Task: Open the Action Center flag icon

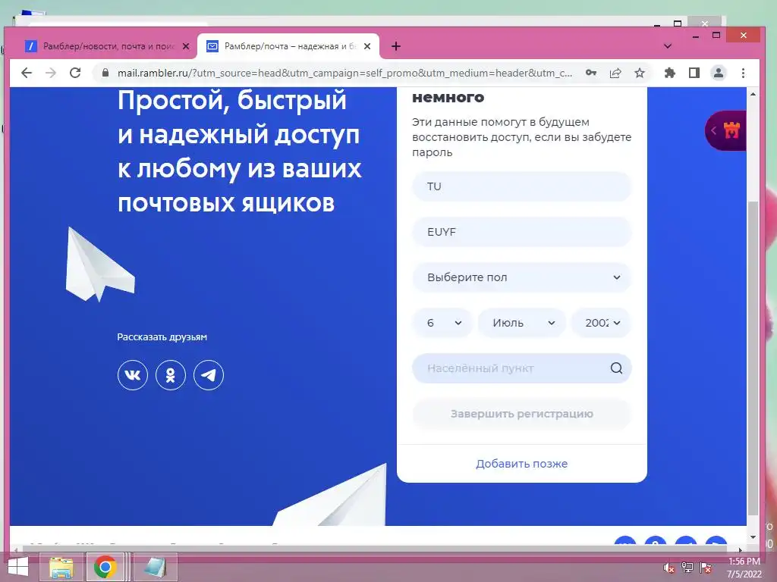Action: pos(706,568)
